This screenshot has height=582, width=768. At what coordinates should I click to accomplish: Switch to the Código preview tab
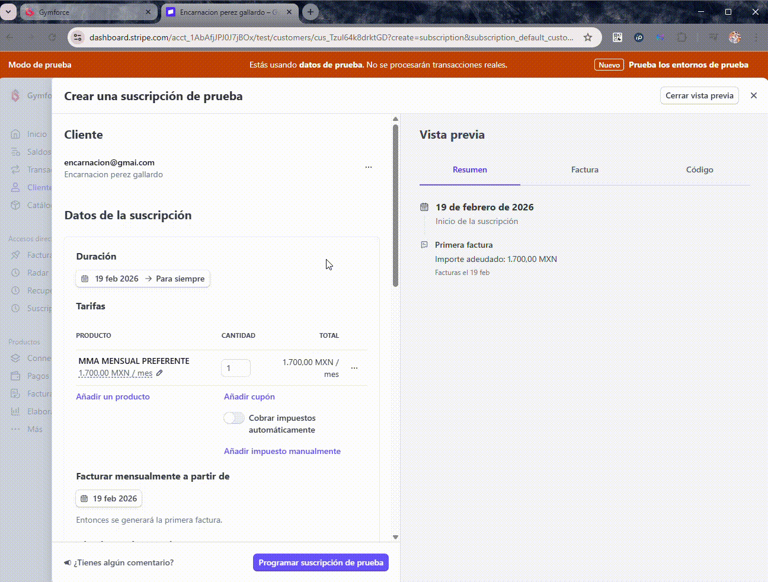pos(699,170)
